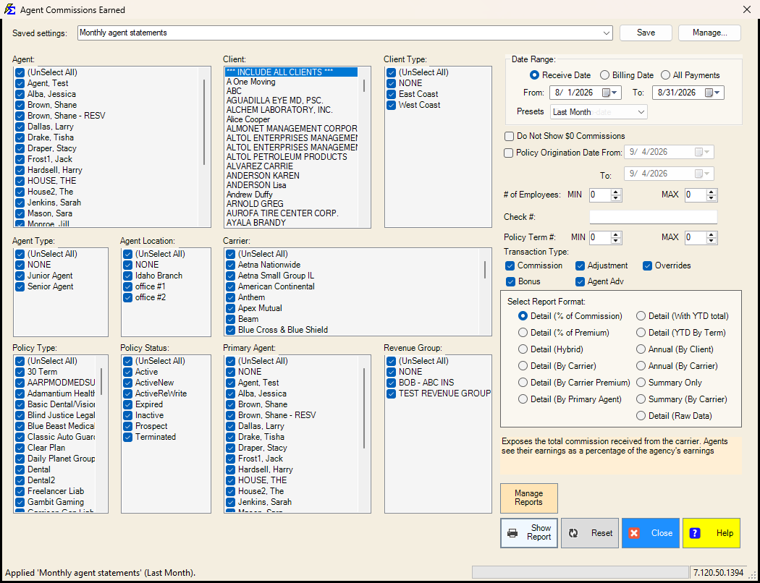Viewport: 760px width, 583px height.
Task: Uncheck Idaho Branch agent location
Action: tap(127, 276)
